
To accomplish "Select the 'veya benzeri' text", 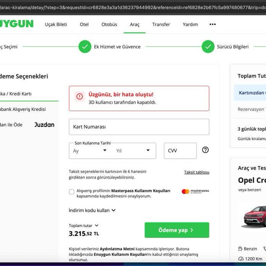I will (249, 190).
